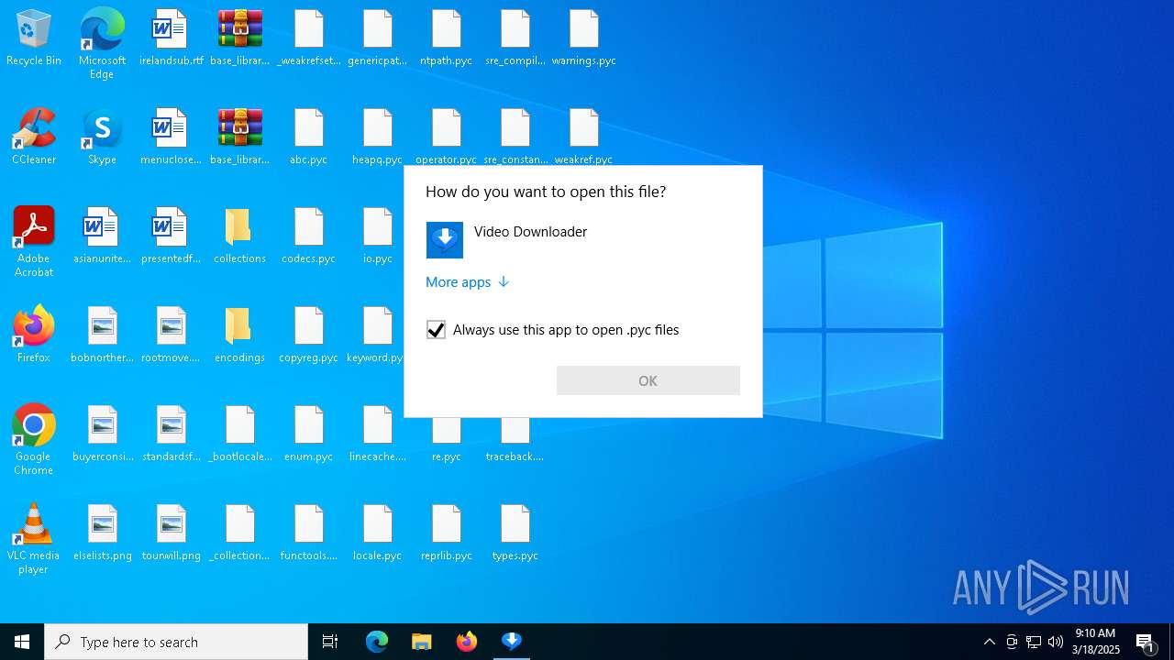Screen dimensions: 1174x660
Task: Select linecache file
Action: tap(378, 434)
